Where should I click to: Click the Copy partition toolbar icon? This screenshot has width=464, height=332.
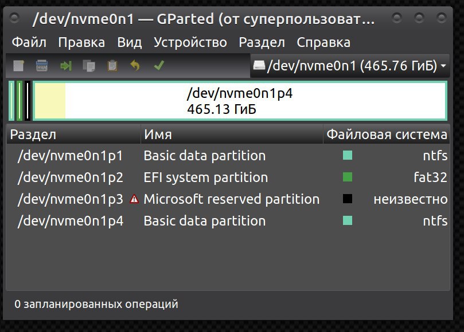89,66
